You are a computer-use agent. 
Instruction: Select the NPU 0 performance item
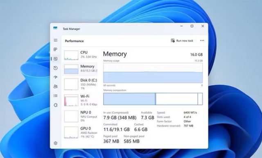click(80, 116)
